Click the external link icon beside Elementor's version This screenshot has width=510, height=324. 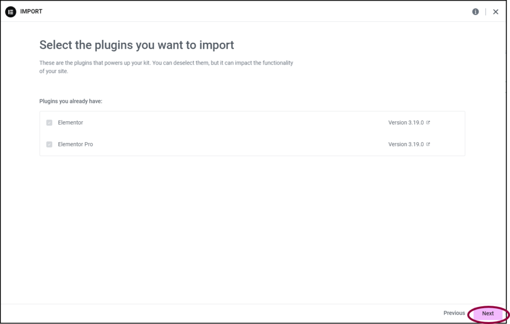pyautogui.click(x=427, y=122)
